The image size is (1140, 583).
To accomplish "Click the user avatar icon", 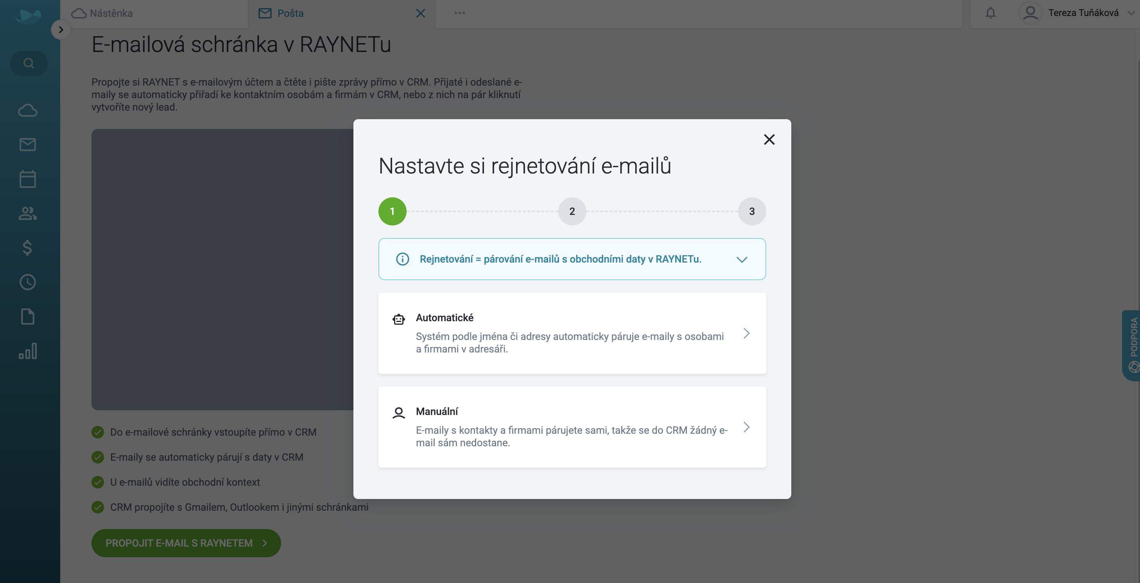I will pyautogui.click(x=1031, y=13).
